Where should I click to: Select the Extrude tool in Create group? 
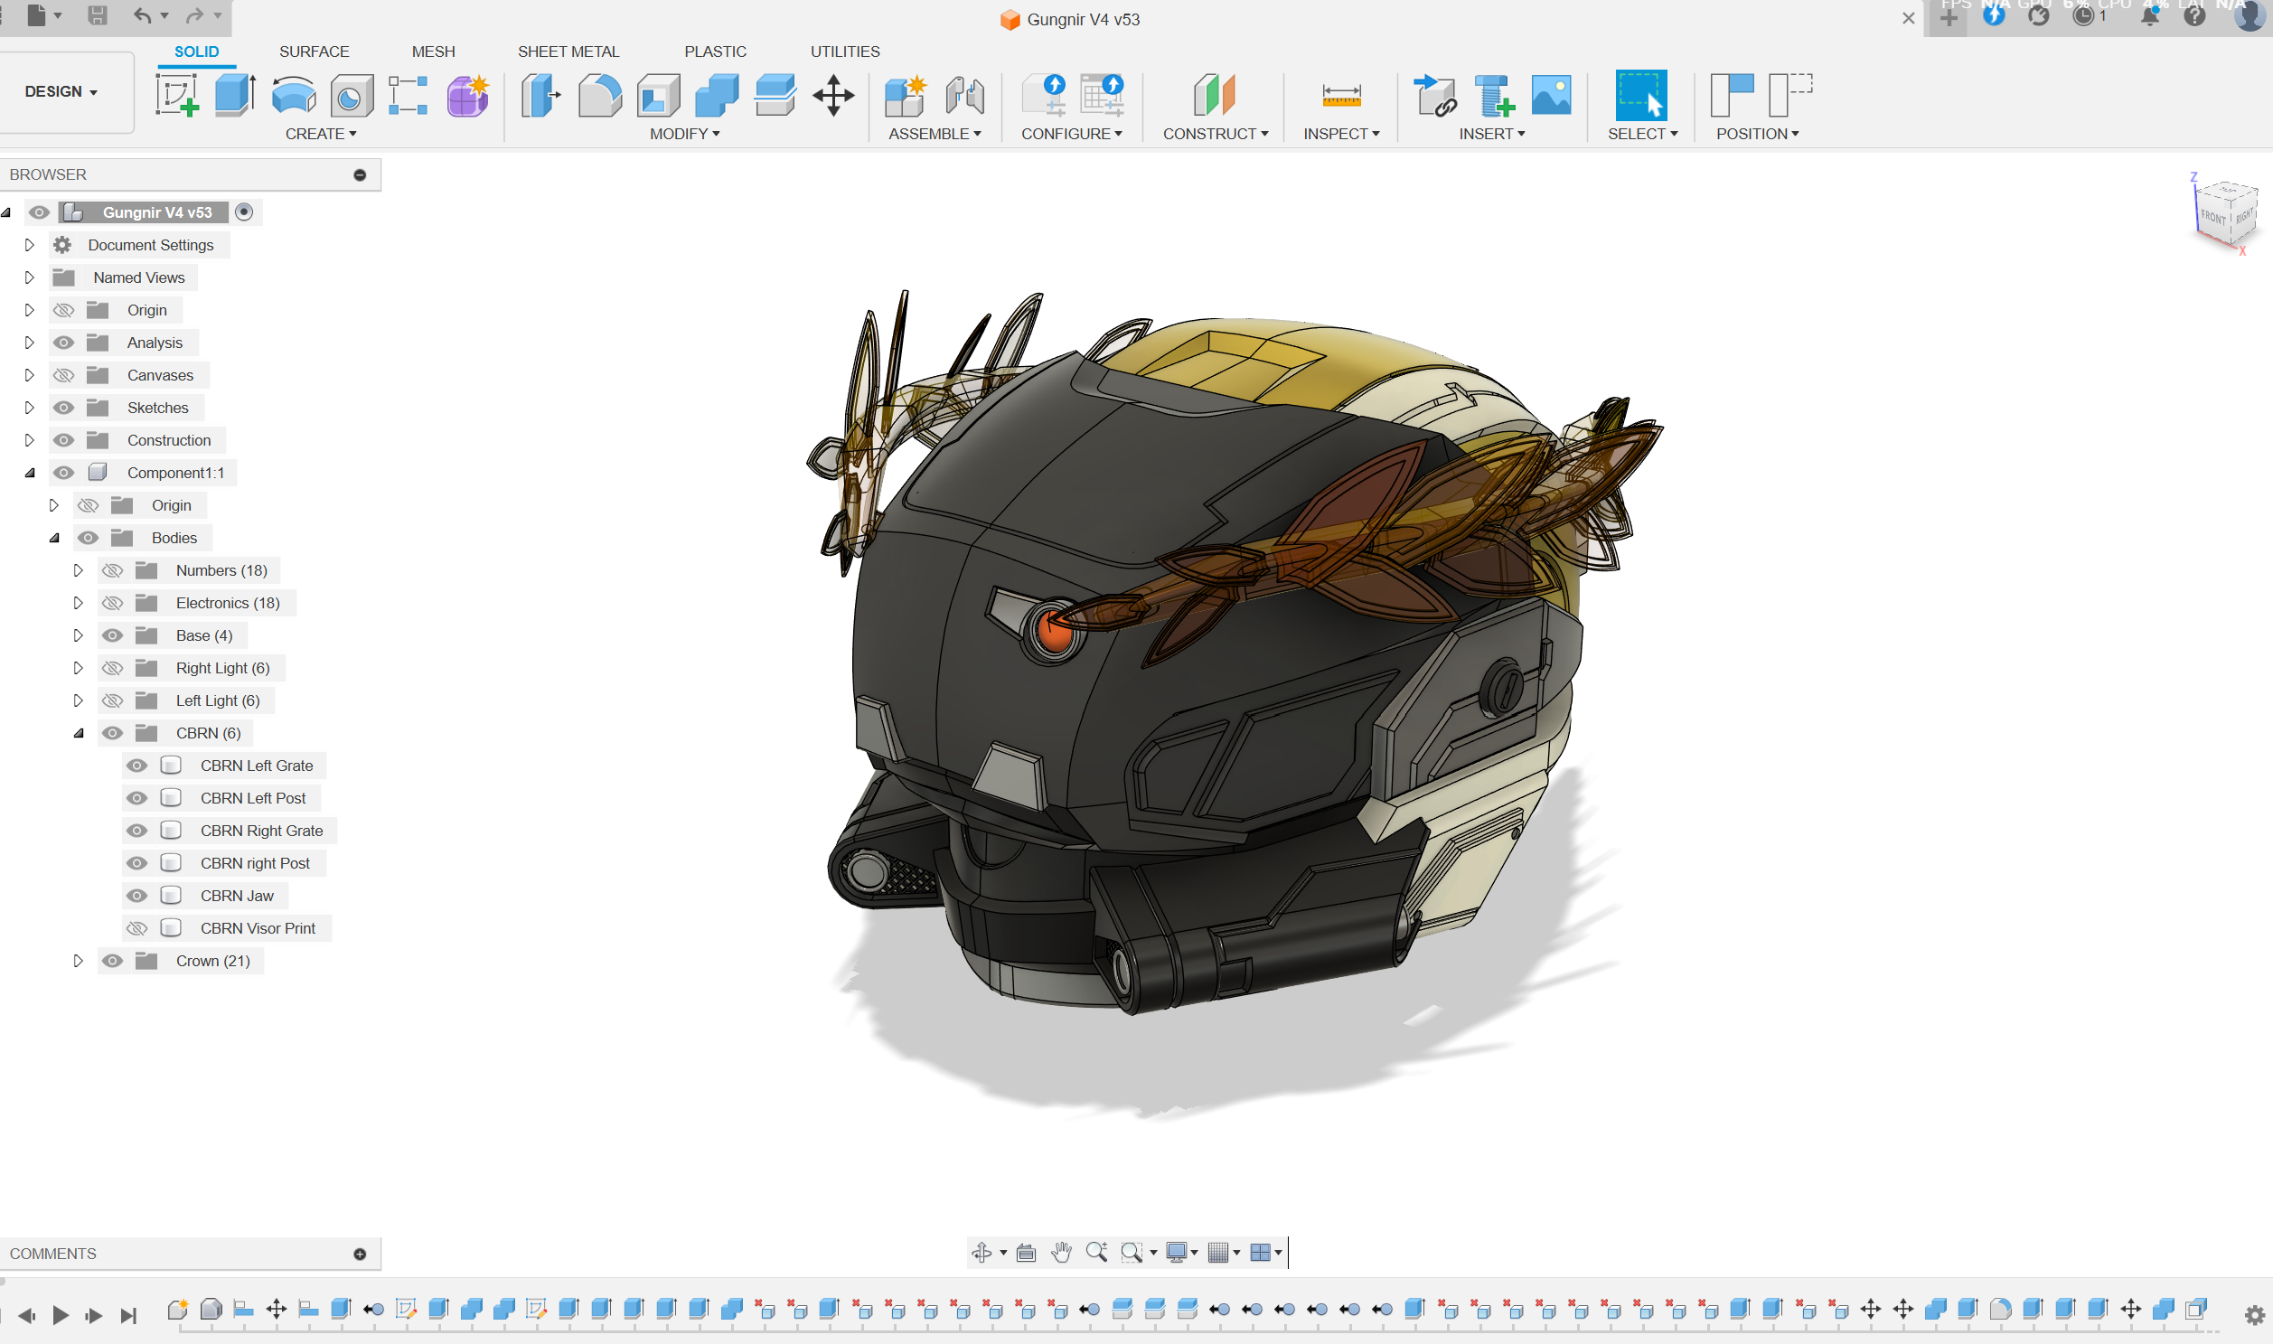(x=235, y=95)
